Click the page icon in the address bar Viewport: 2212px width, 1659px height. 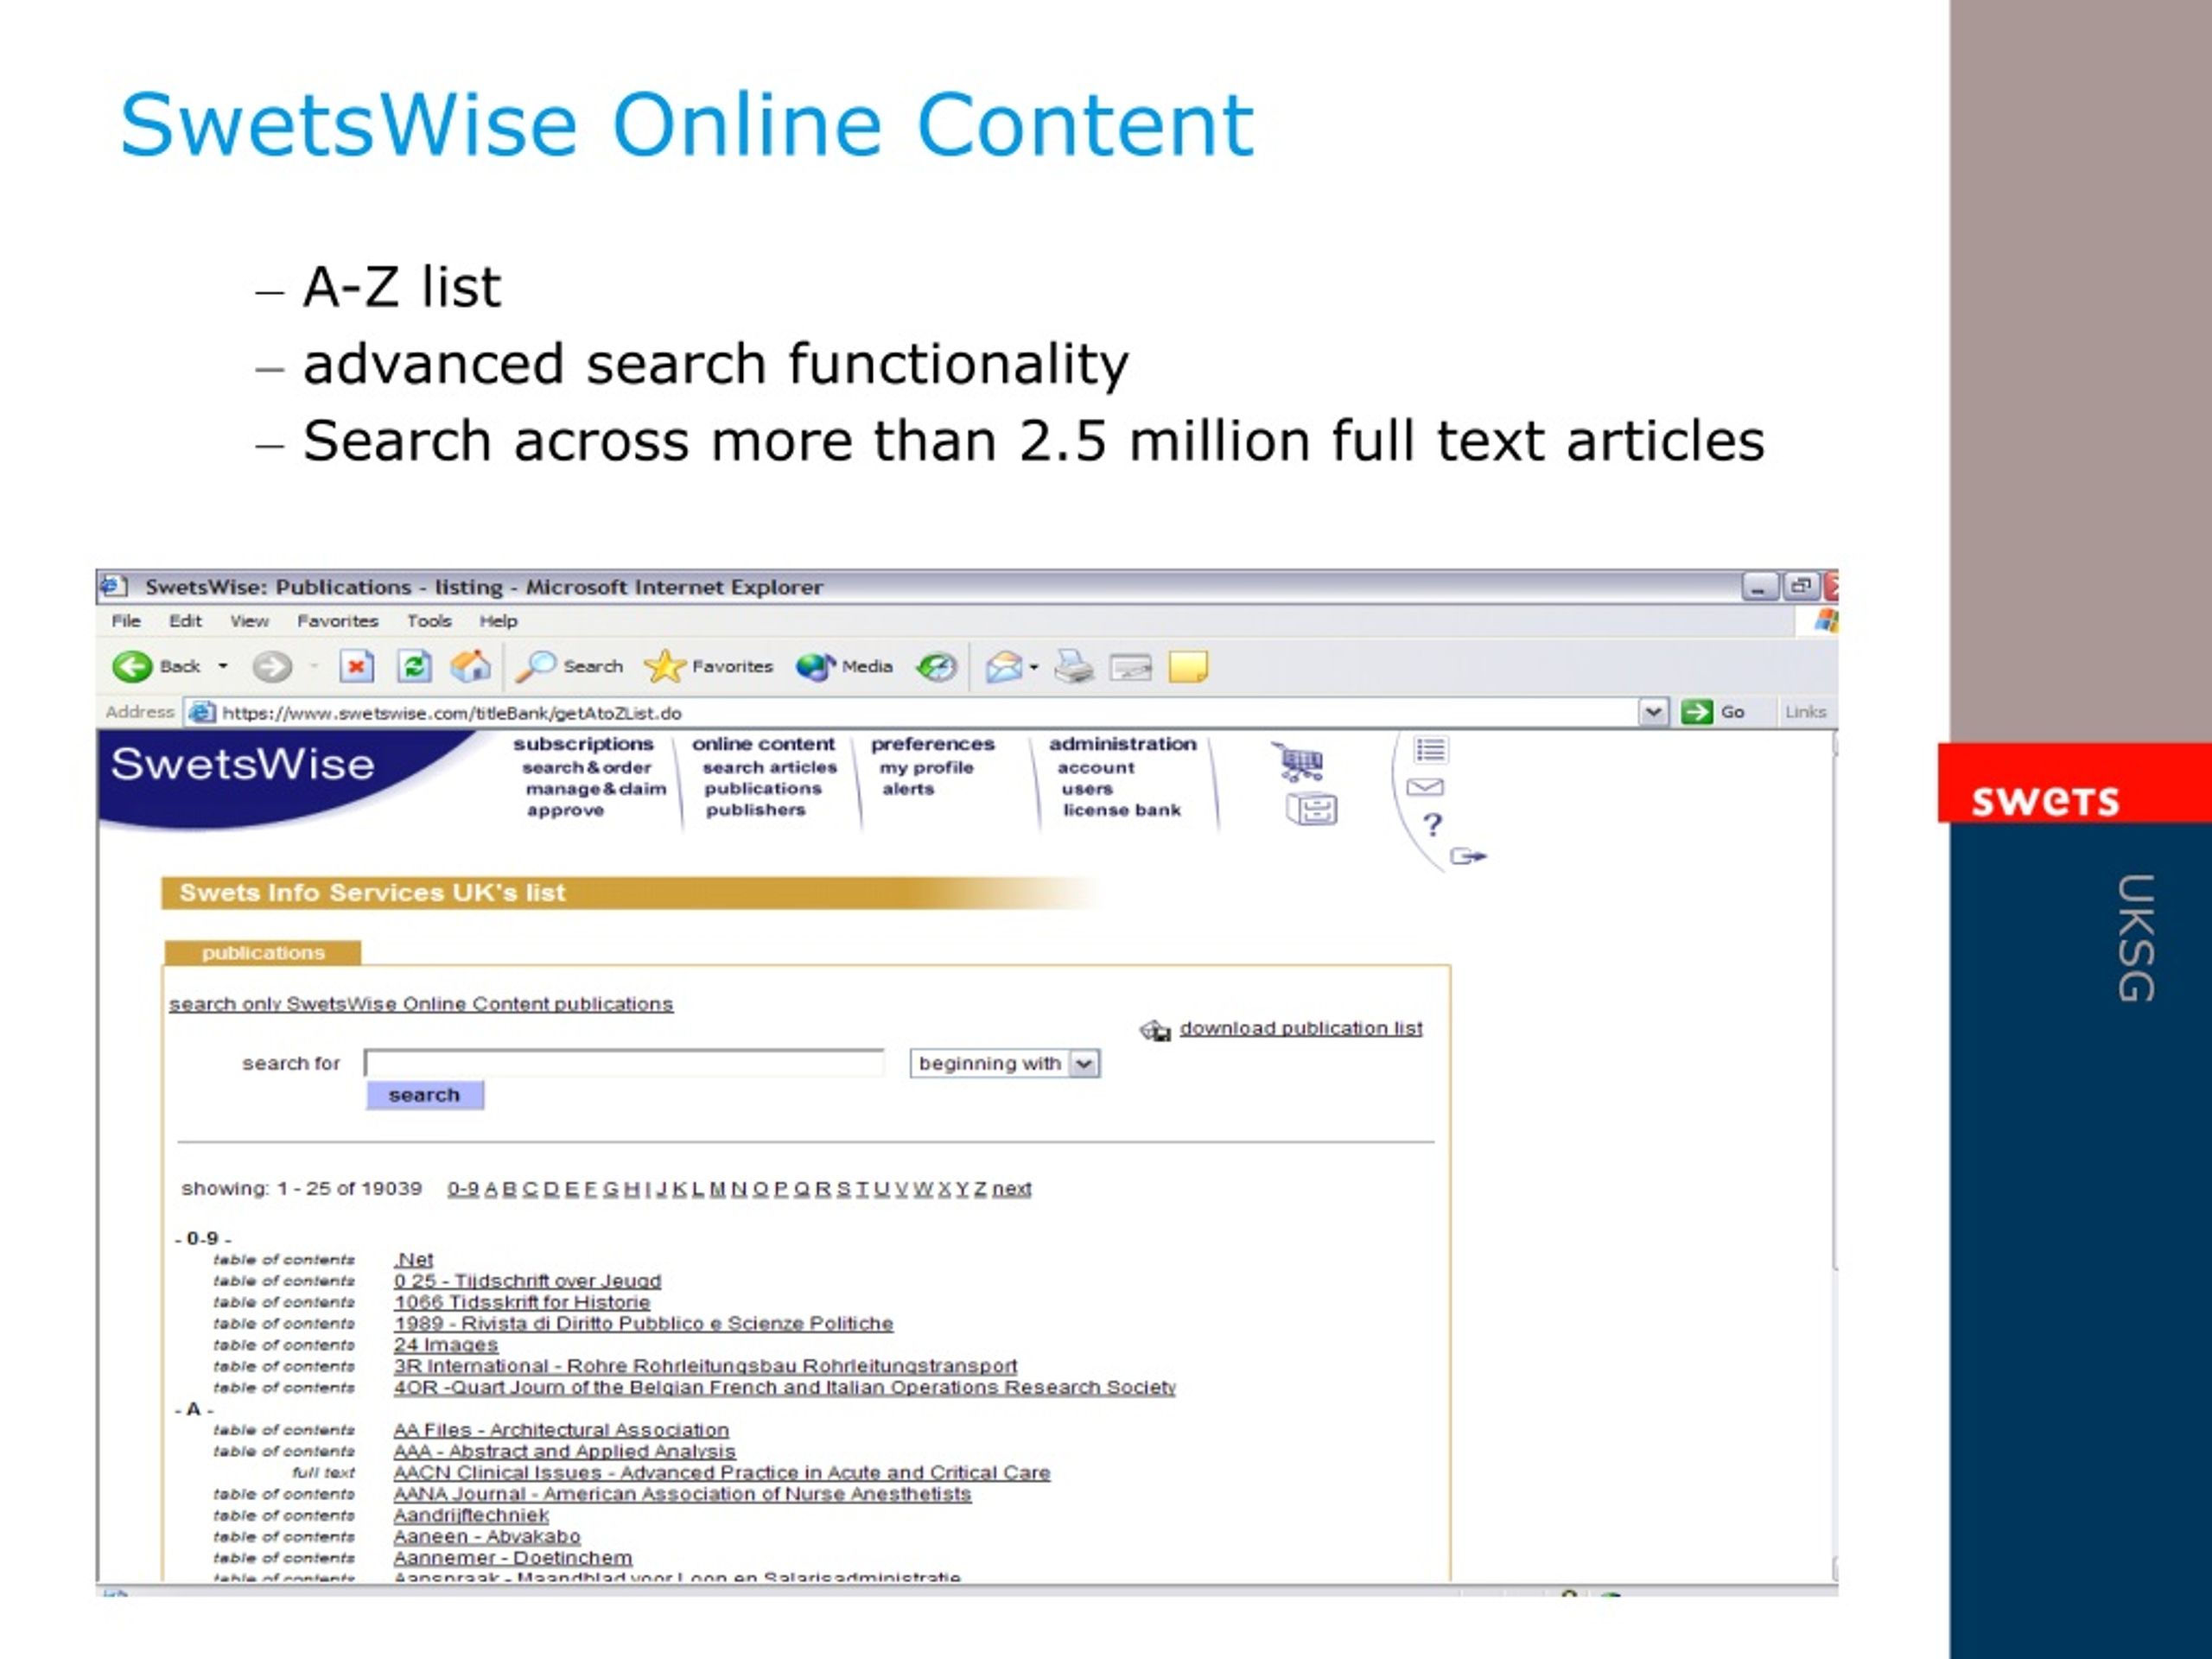pyautogui.click(x=201, y=712)
